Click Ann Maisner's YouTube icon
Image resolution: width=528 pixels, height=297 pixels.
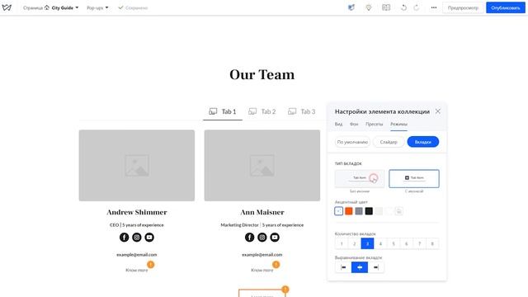275,238
